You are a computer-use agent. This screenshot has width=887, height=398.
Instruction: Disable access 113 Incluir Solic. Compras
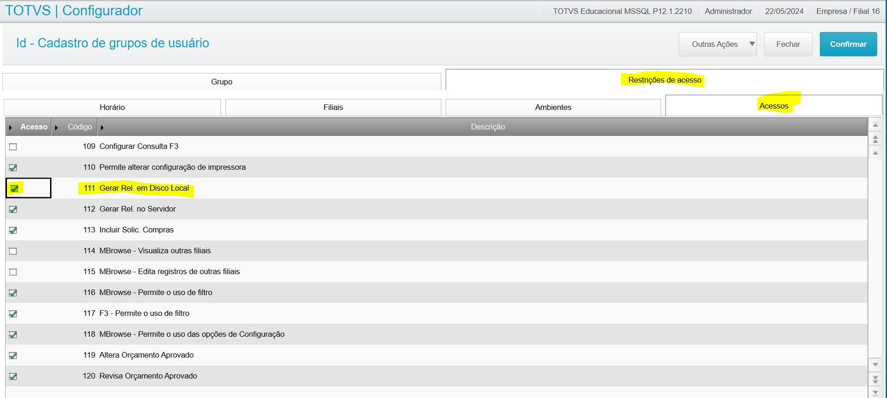[x=13, y=230]
